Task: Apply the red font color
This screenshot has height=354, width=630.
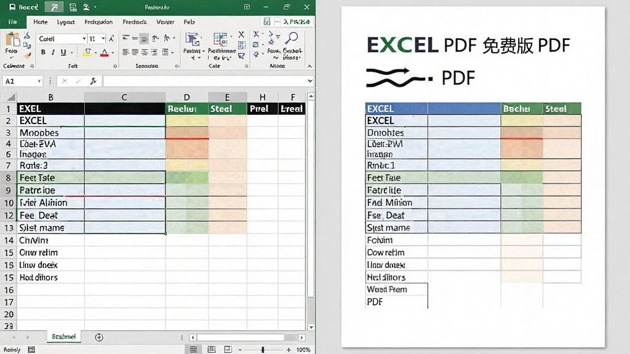Action: coord(105,52)
